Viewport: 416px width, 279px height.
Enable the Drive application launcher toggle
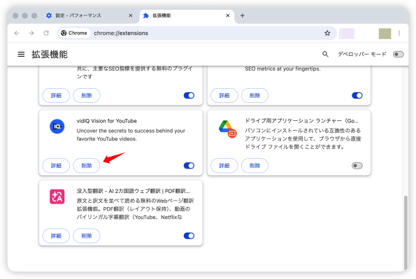pyautogui.click(x=357, y=166)
